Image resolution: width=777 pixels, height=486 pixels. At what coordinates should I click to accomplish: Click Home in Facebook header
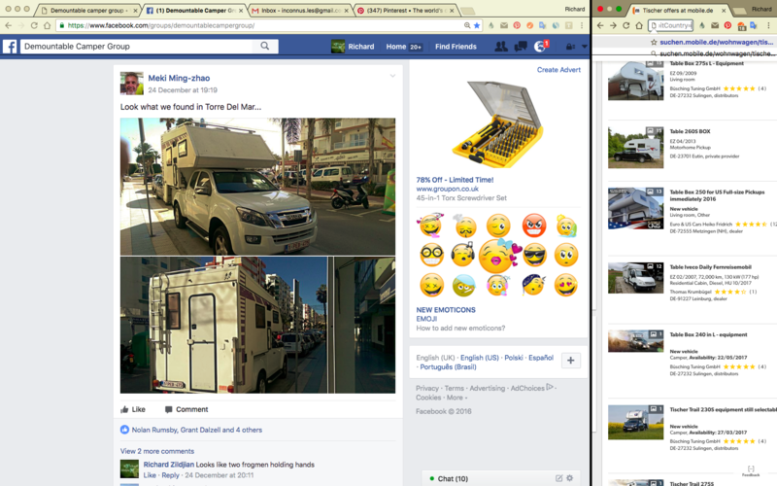coord(396,47)
